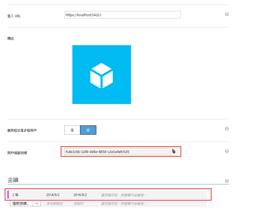Click the sign-on URL input field
Screen dimensions: 261x219
[x=122, y=15]
